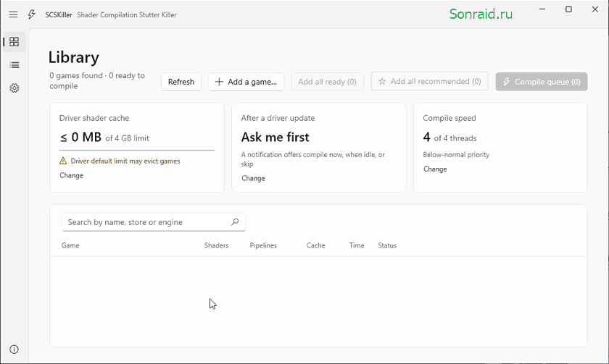The width and height of the screenshot is (609, 364).
Task: Click Add all ready (0) button
Action: [328, 82]
